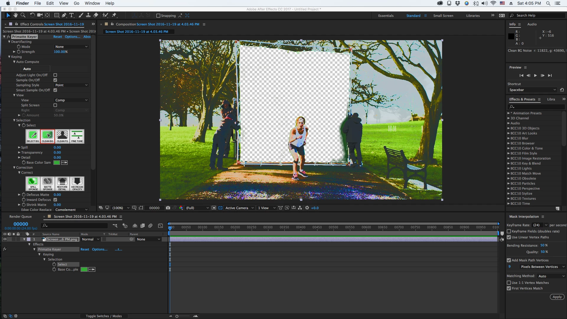The height and width of the screenshot is (319, 567).
Task: Toggle the Split Screen checkbox
Action: [x=55, y=105]
